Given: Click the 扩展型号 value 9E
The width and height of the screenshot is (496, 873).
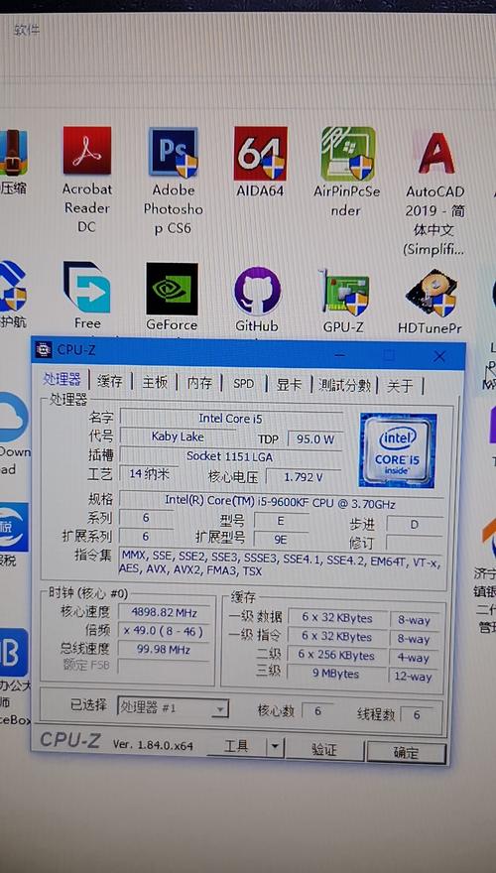Looking at the screenshot, I should coord(281,539).
